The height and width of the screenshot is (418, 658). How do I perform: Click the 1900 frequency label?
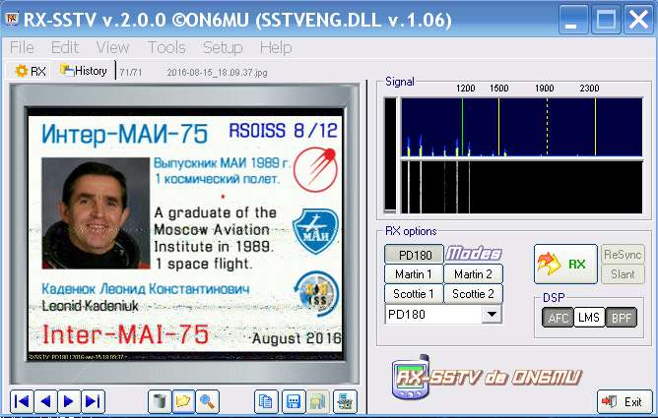pos(545,89)
